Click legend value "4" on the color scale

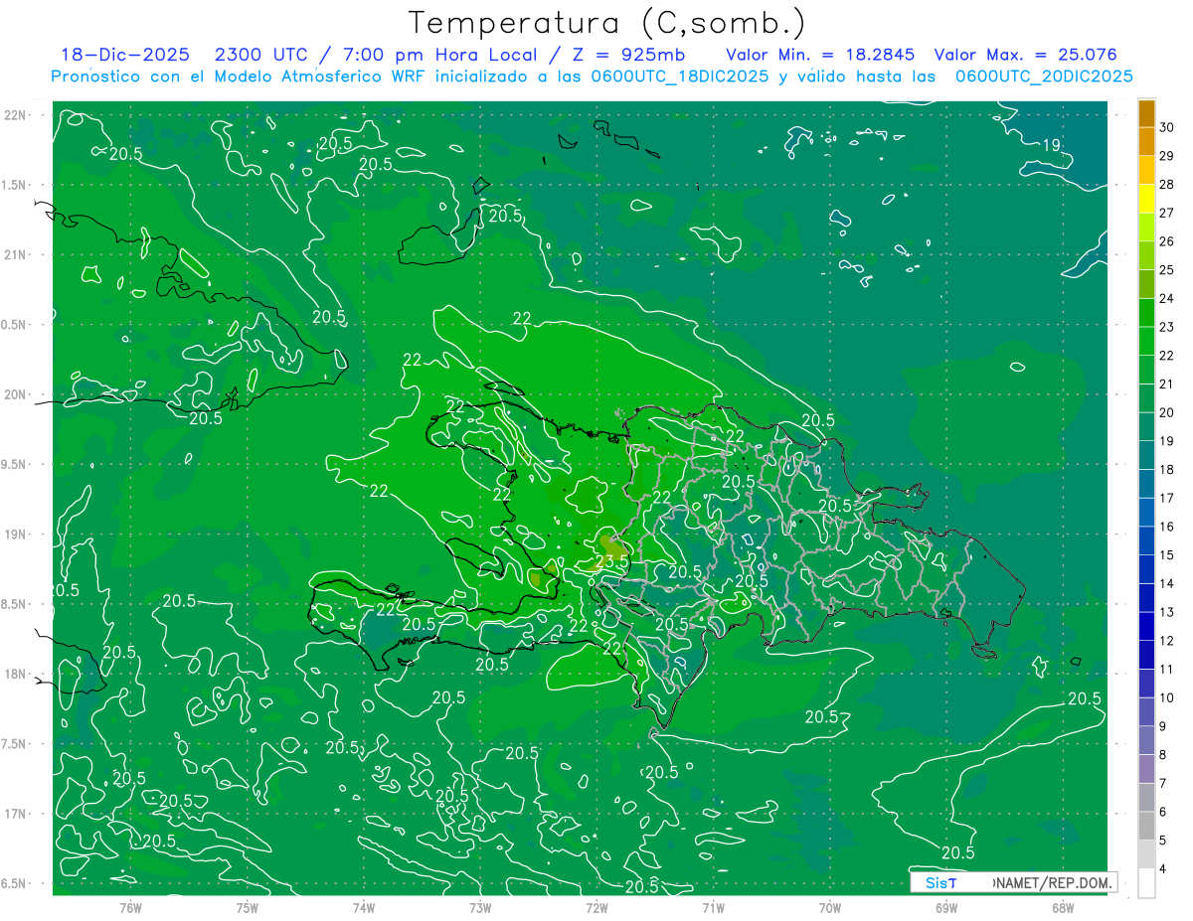[x=1163, y=870]
